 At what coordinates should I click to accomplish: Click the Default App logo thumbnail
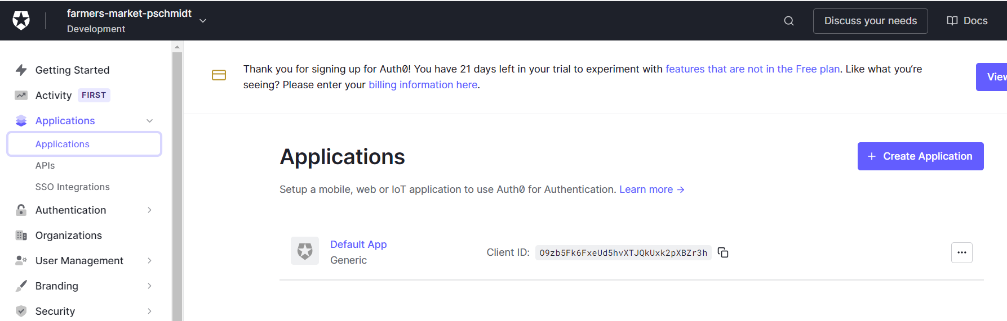(305, 251)
